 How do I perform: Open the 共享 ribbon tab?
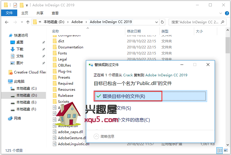click(x=40, y=13)
